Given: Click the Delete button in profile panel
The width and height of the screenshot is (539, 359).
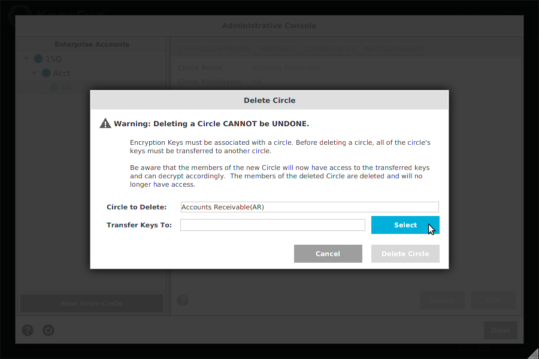Looking at the screenshot, I should 442,300.
